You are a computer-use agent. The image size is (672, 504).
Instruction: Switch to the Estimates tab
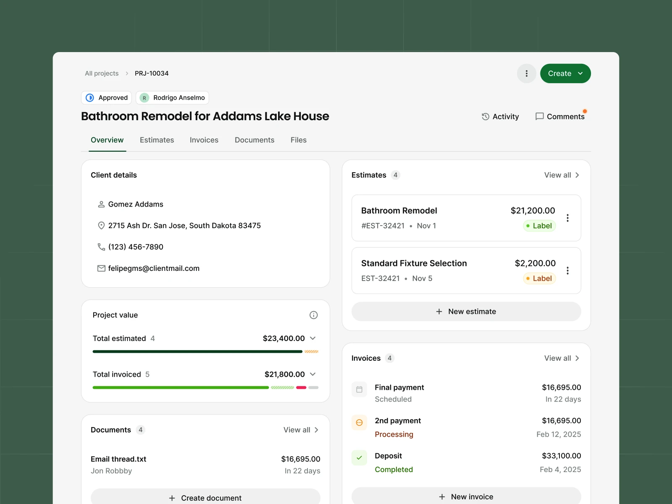[157, 140]
